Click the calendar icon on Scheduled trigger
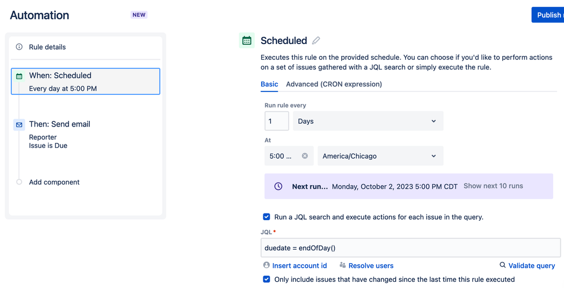The width and height of the screenshot is (564, 288). pyautogui.click(x=19, y=76)
